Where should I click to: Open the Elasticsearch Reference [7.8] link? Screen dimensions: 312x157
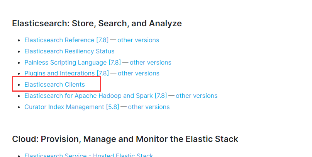66,40
